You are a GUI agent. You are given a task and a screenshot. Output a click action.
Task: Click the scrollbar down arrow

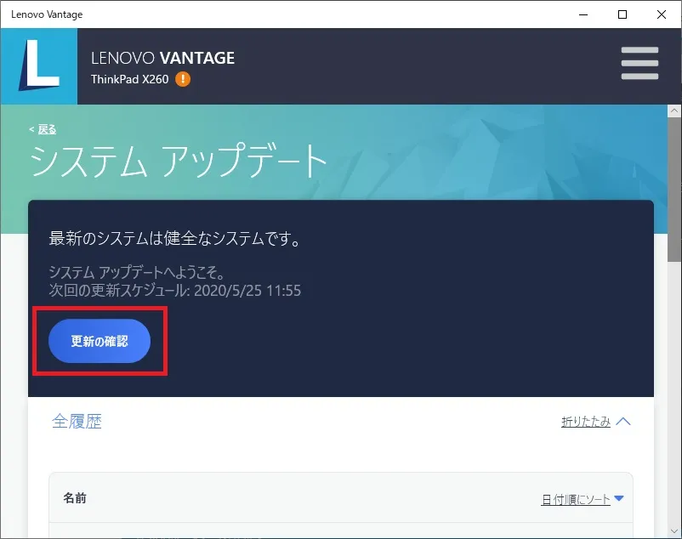(x=674, y=531)
